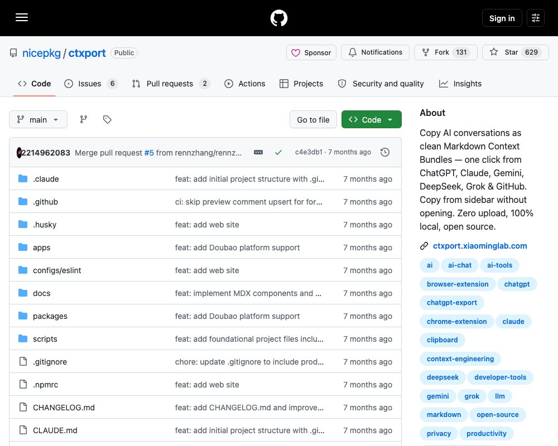Open the appearance settings sliders icon

[x=535, y=18]
